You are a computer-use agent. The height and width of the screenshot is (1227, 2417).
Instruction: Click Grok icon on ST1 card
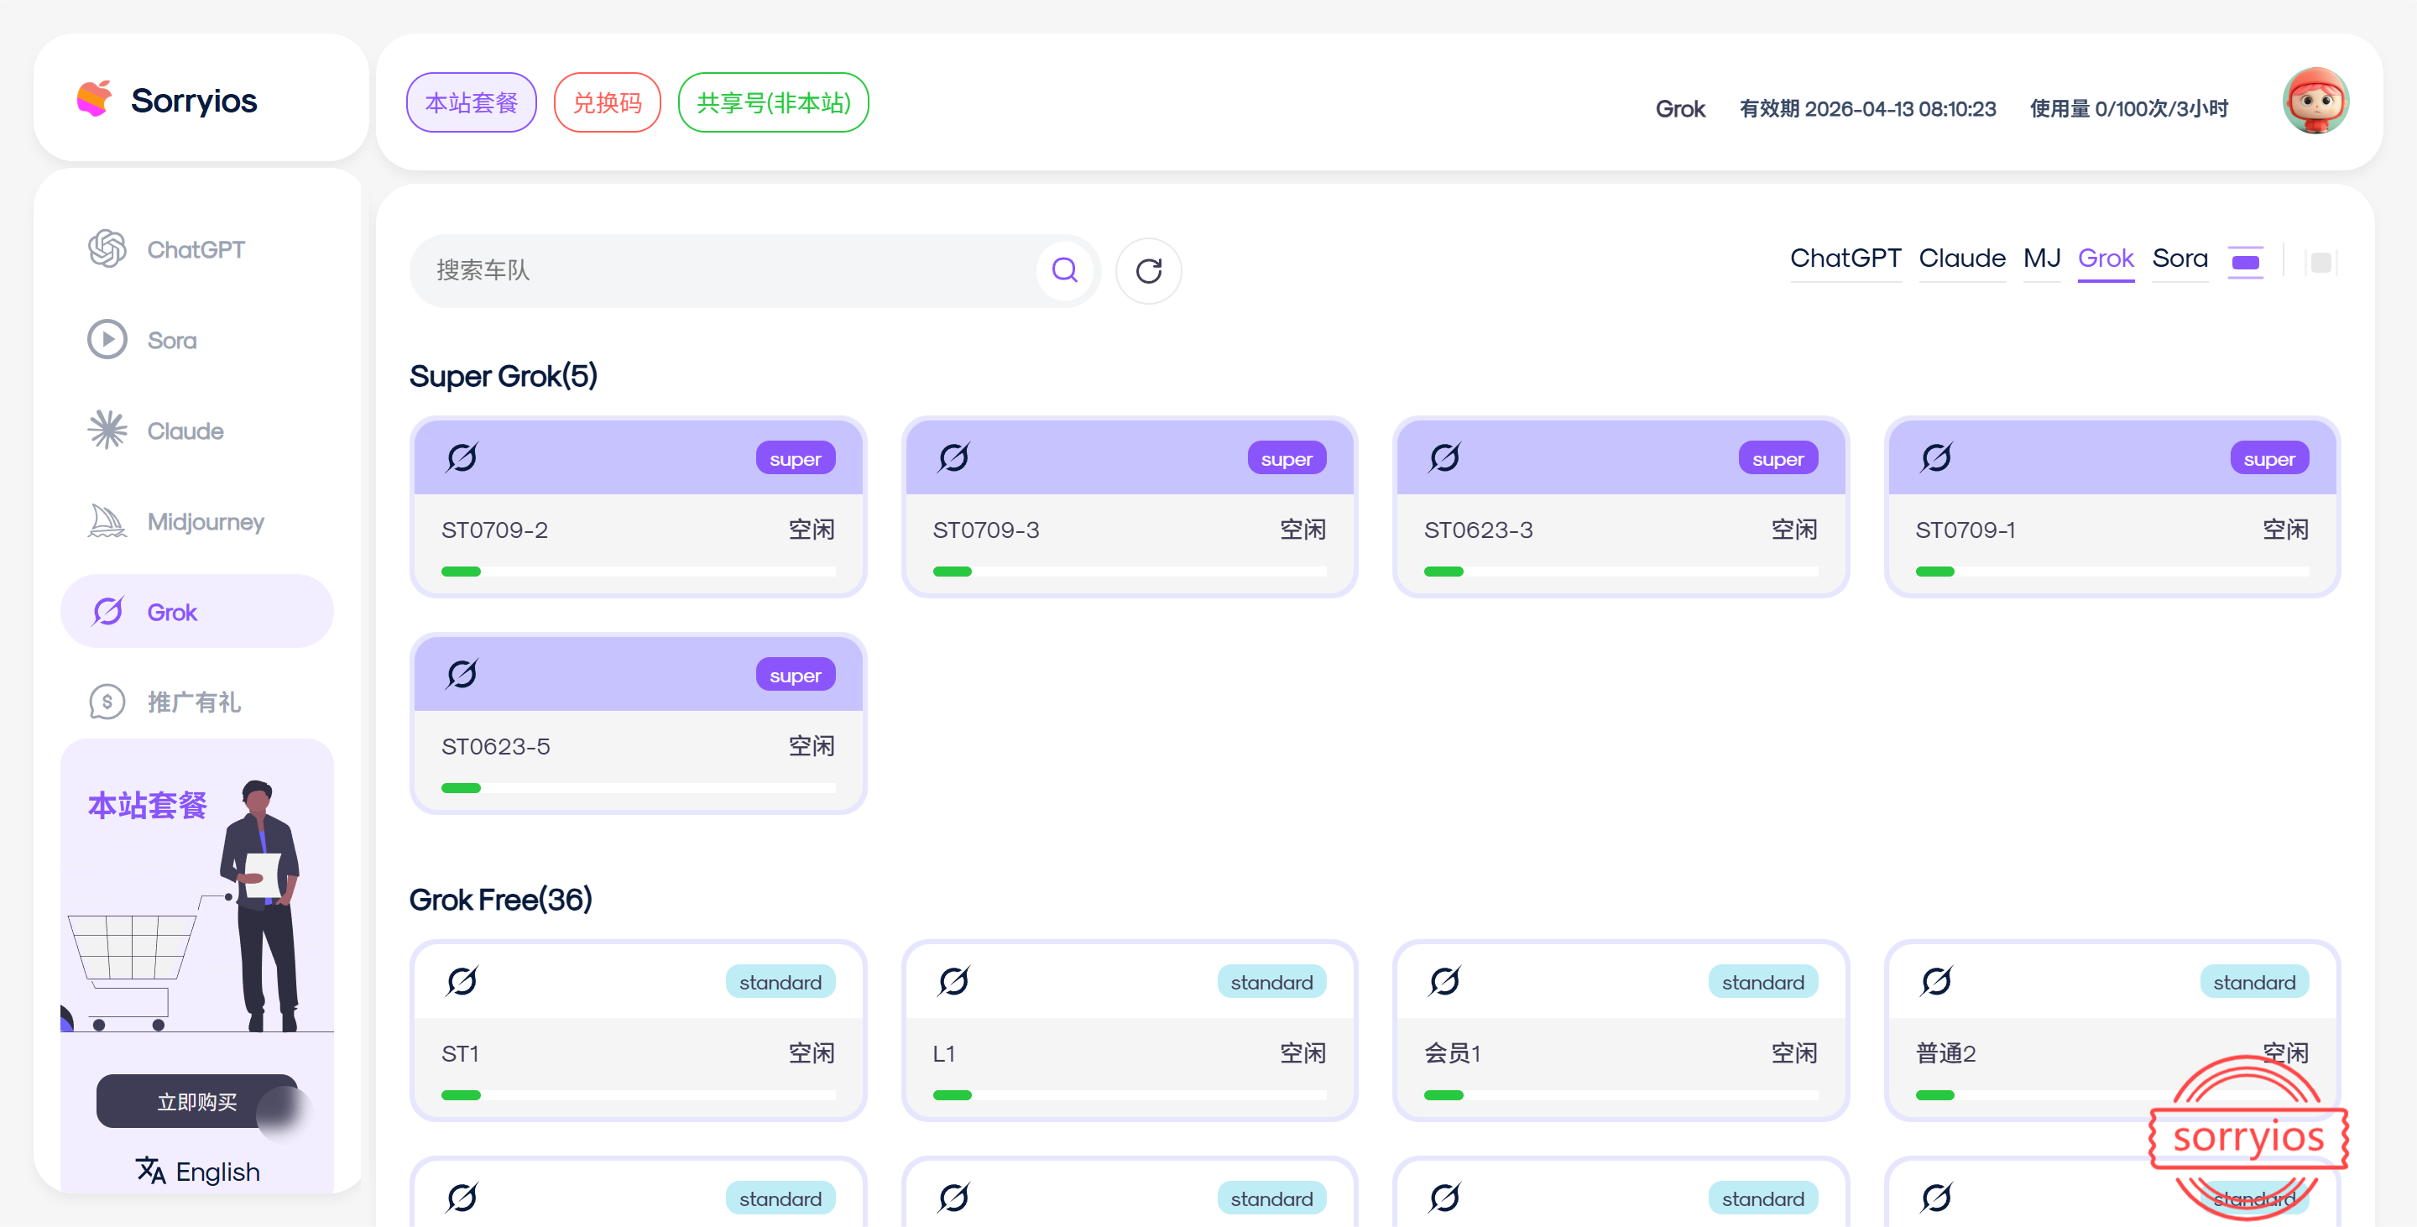coord(462,981)
